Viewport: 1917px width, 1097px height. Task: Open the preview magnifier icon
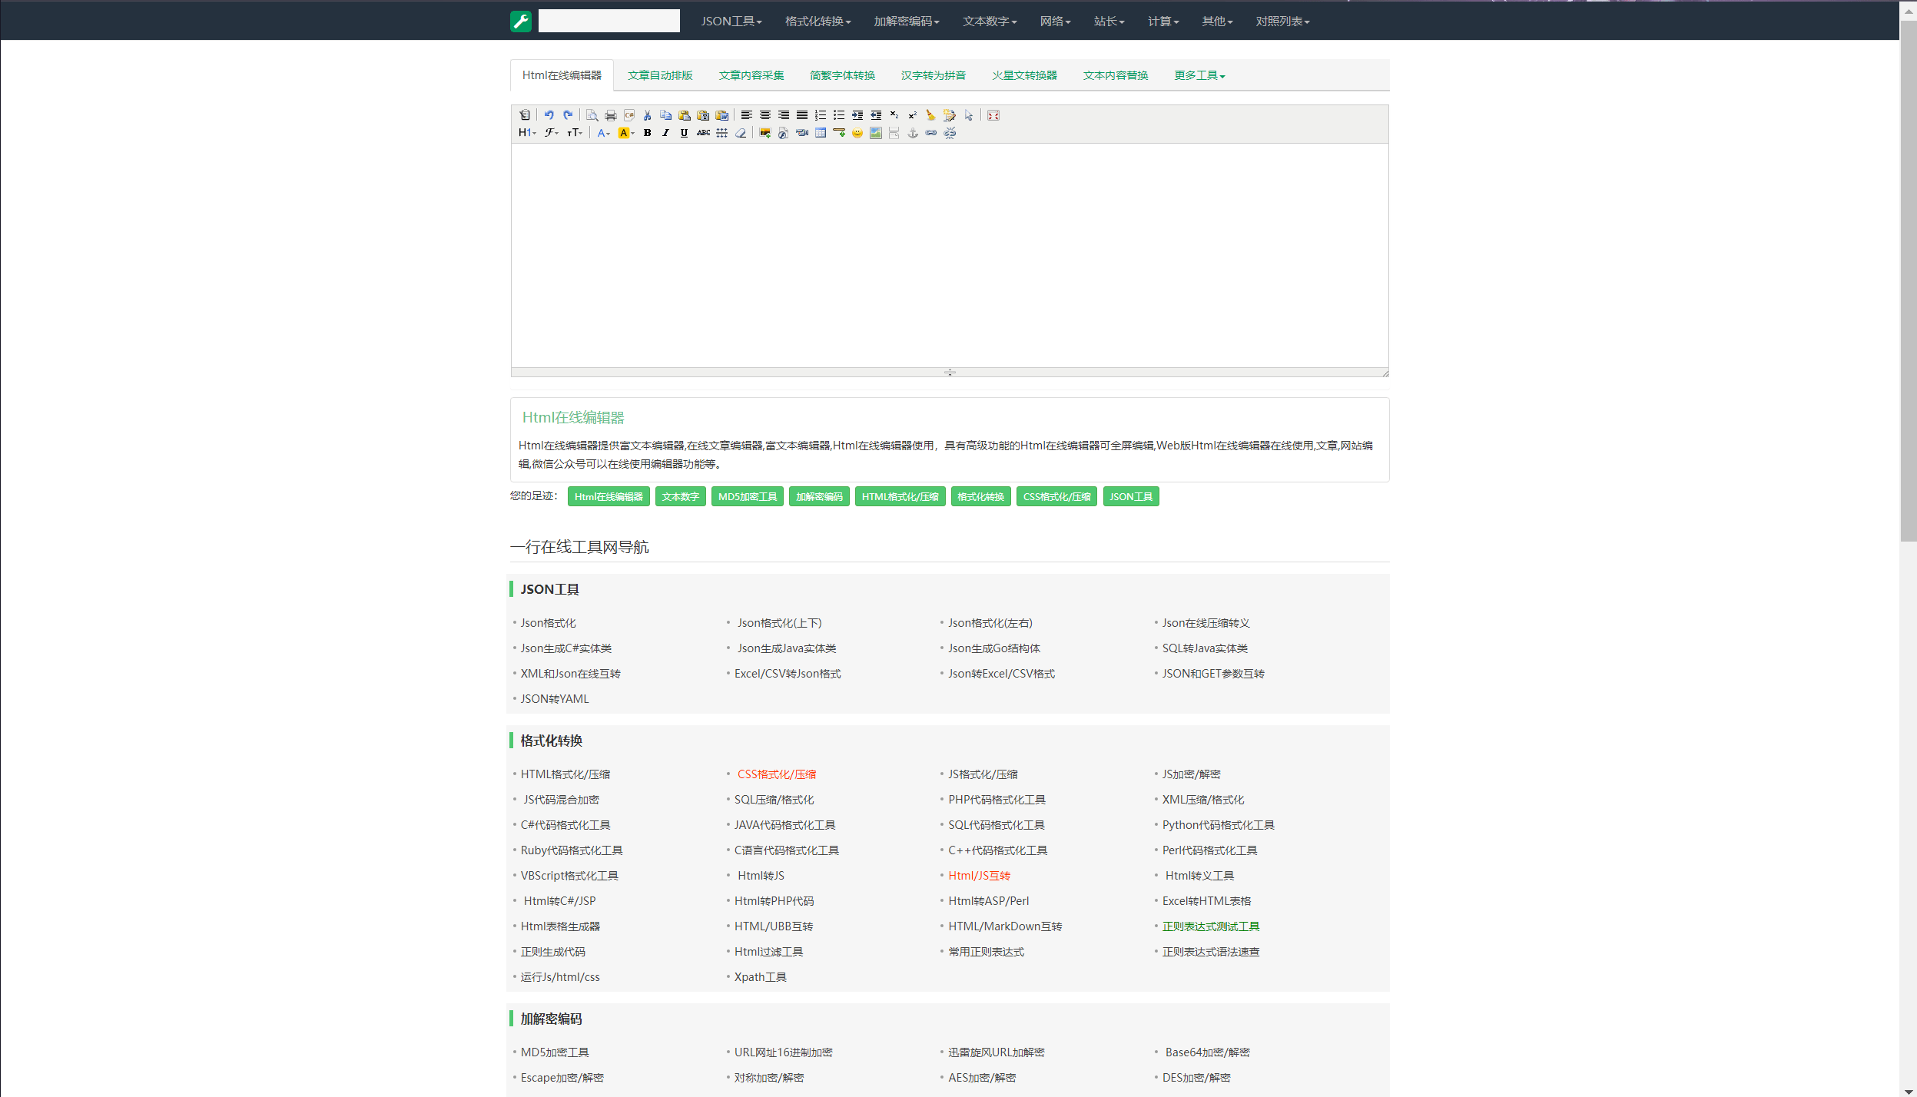pyautogui.click(x=592, y=115)
